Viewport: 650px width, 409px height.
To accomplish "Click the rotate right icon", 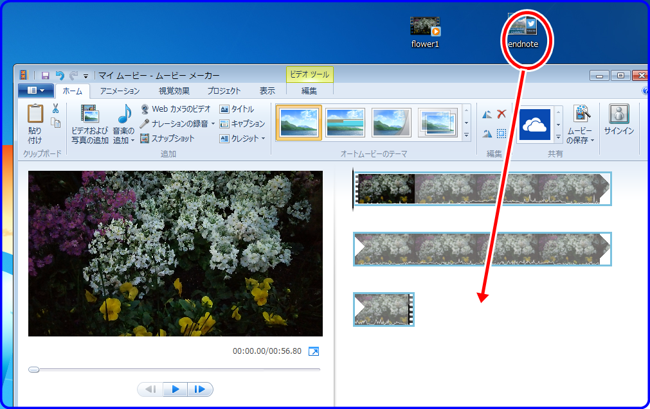I will point(487,134).
